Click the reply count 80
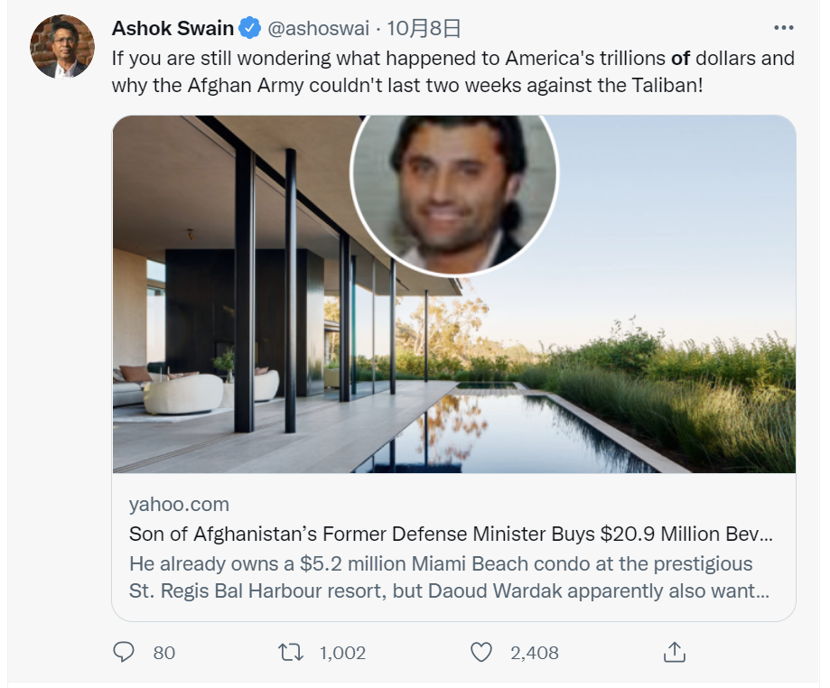Image resolution: width=830 pixels, height=688 pixels. 163,653
